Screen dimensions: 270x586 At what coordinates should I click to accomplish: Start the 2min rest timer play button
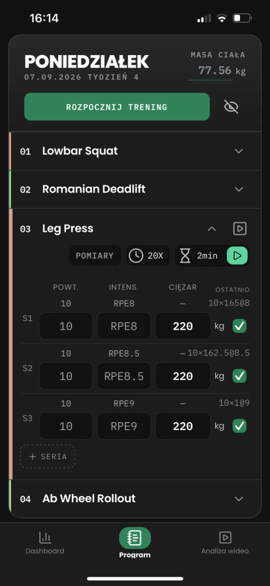click(x=237, y=256)
